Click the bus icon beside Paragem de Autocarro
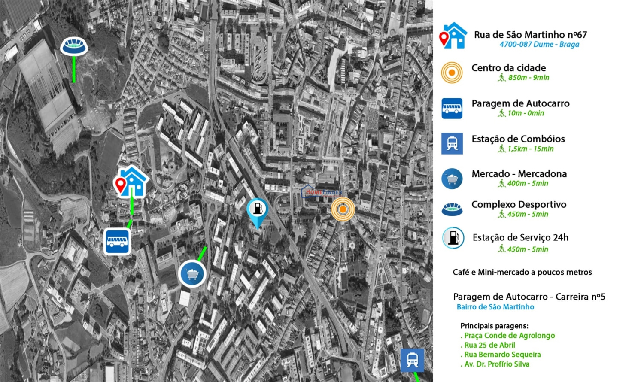Viewport: 644px width, 382px height. tap(452, 108)
